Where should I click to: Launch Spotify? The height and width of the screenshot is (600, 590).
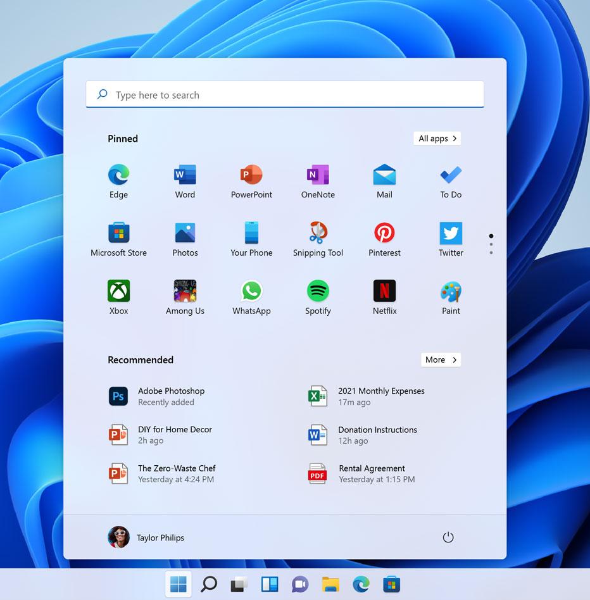point(318,297)
